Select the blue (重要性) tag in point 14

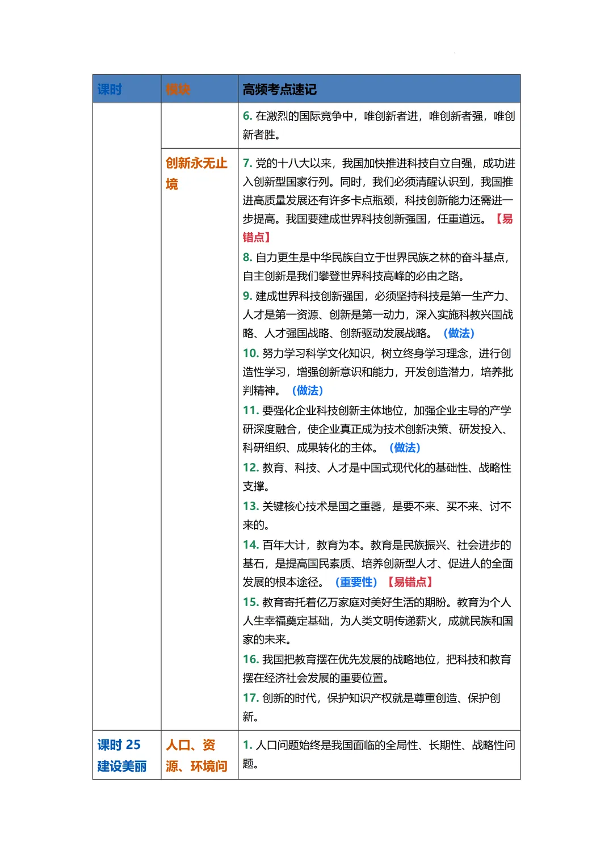[x=358, y=582]
